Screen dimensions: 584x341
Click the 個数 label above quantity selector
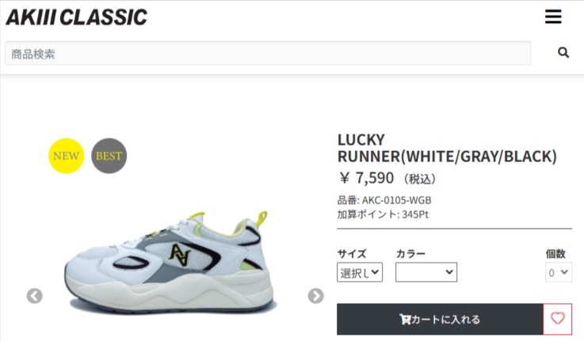[x=555, y=254]
